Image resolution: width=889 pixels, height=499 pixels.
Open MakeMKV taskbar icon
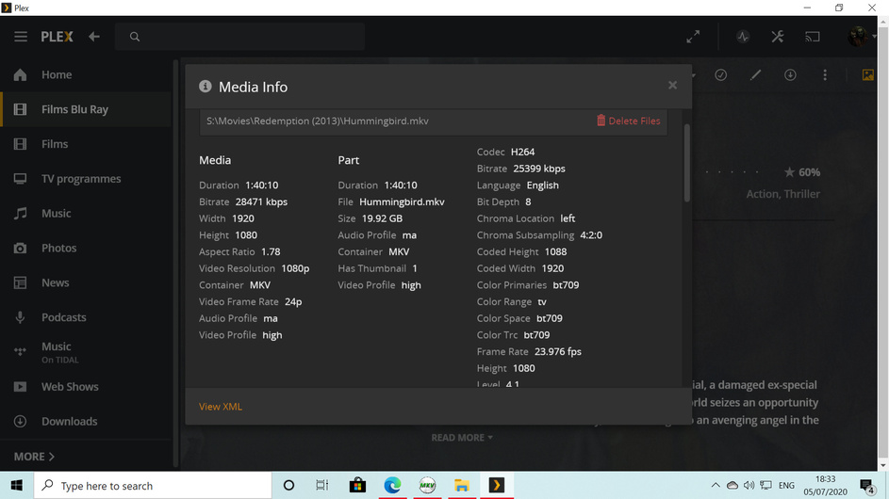(427, 486)
